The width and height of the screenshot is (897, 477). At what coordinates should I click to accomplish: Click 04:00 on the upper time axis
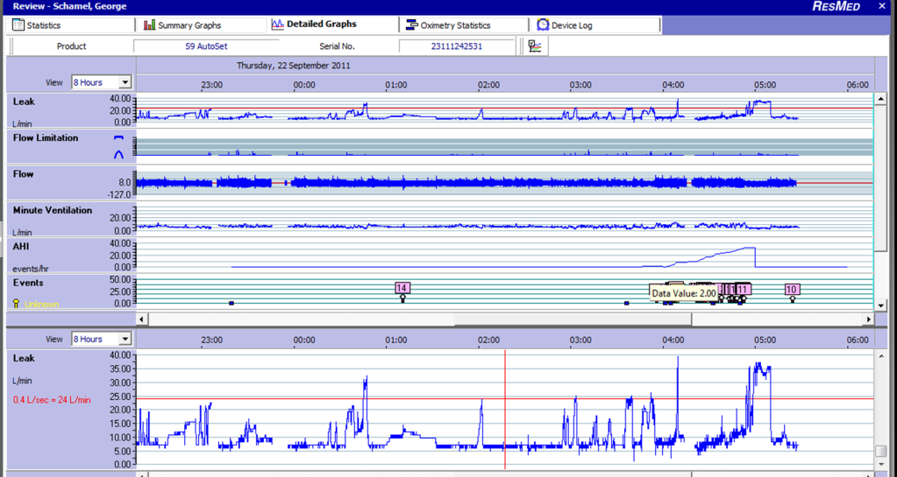673,85
